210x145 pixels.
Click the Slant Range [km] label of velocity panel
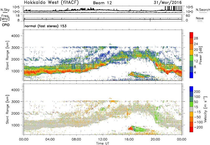coord(7,109)
